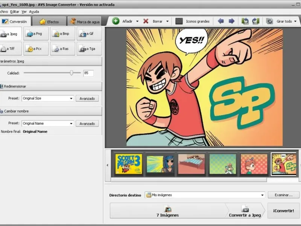
Task: Open the Ver menu
Action: (x=24, y=12)
